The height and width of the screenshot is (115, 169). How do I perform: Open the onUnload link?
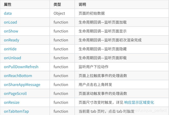tap(12, 58)
